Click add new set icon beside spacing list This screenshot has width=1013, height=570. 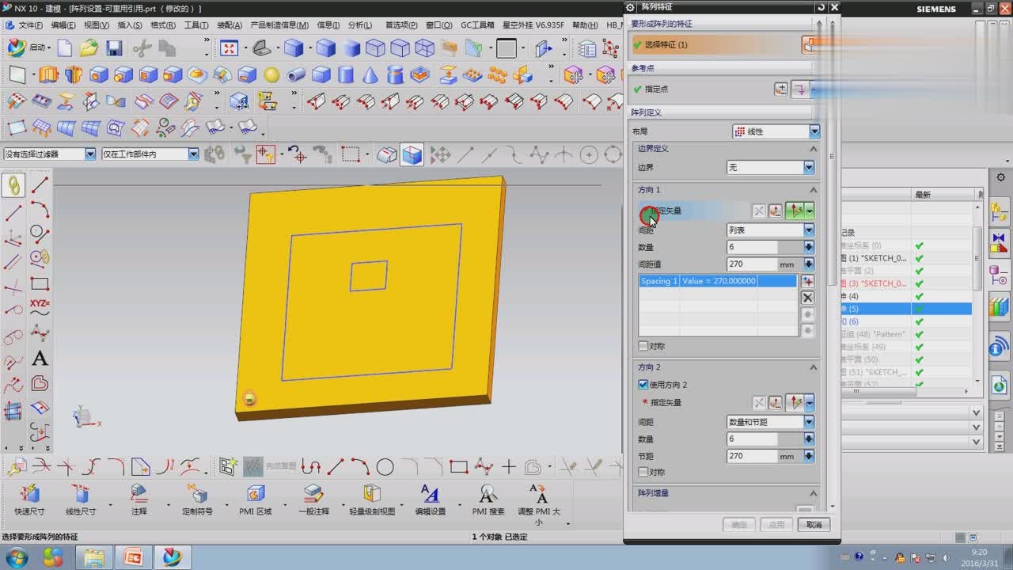[x=807, y=281]
